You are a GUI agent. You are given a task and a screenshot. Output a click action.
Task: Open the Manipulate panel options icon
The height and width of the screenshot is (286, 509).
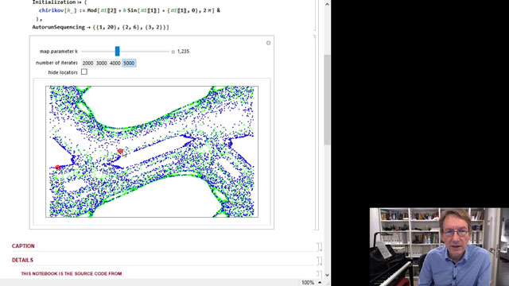pos(268,43)
